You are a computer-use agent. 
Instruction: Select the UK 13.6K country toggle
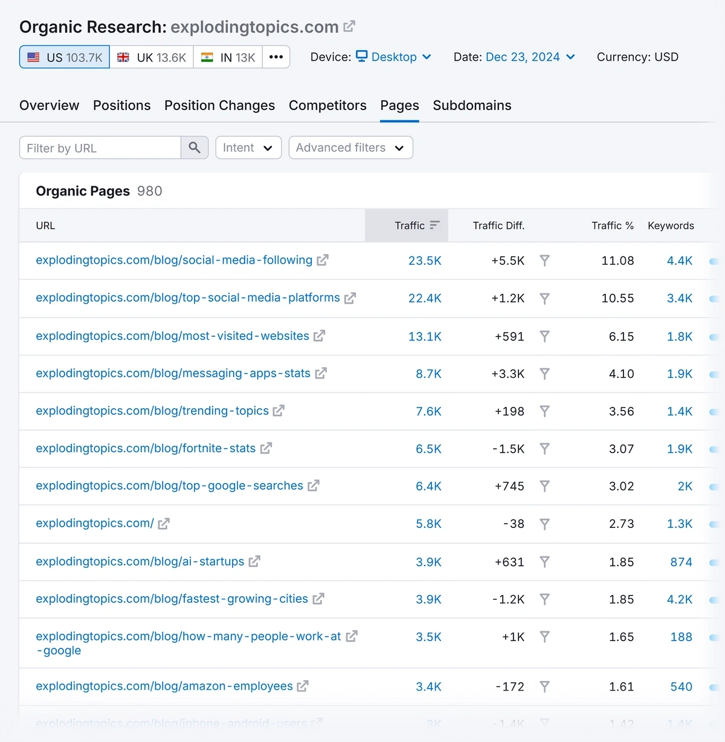[x=151, y=57]
